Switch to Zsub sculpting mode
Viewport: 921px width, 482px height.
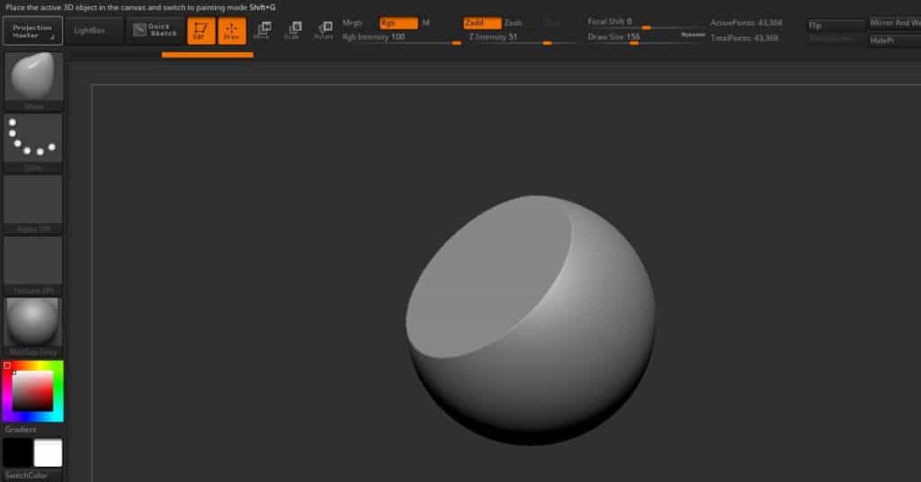click(514, 22)
